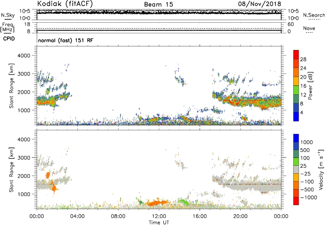Screen dimensions: 325x225
Task: Click 'normal (fast) 151 RF' text
Action: coord(65,40)
